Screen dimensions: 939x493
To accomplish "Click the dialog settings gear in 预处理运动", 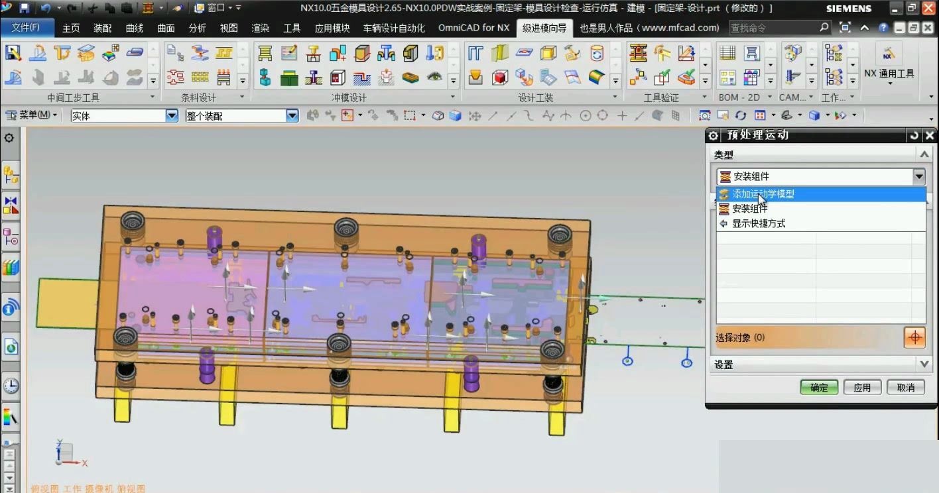I will pyautogui.click(x=713, y=135).
